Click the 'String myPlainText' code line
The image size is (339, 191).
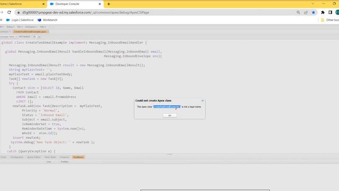tap(30, 70)
